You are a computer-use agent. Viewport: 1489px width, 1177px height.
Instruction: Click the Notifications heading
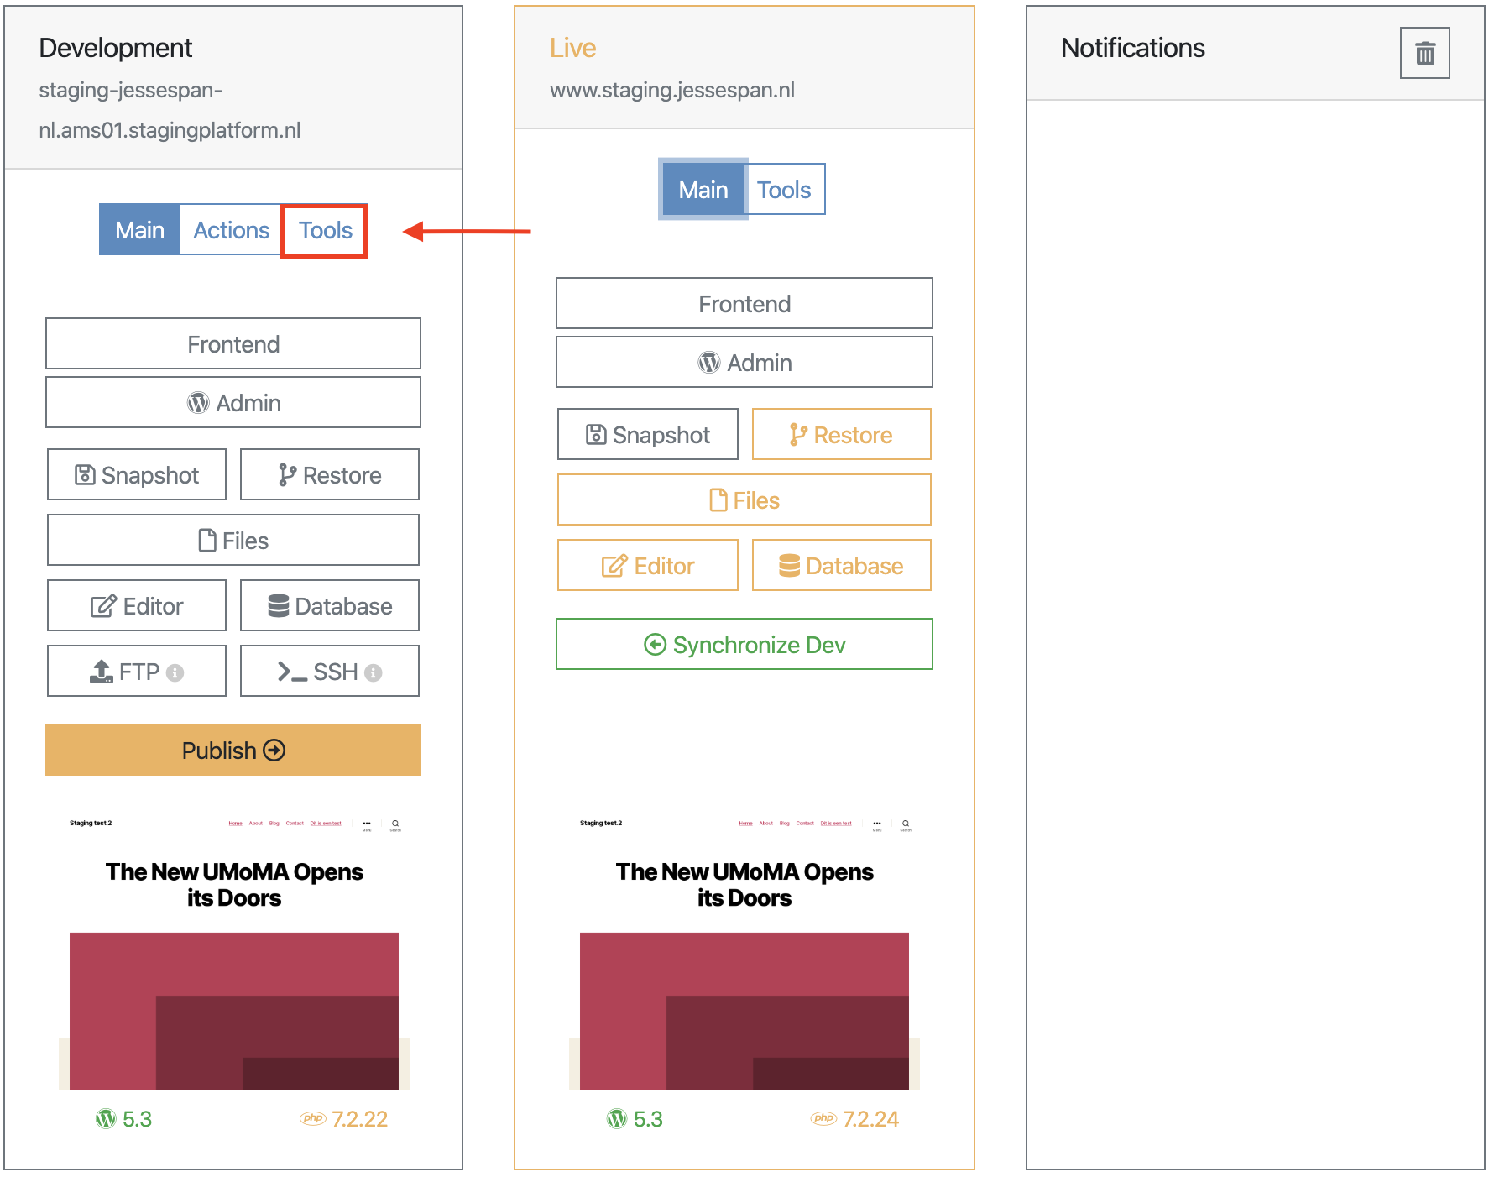tap(1132, 48)
